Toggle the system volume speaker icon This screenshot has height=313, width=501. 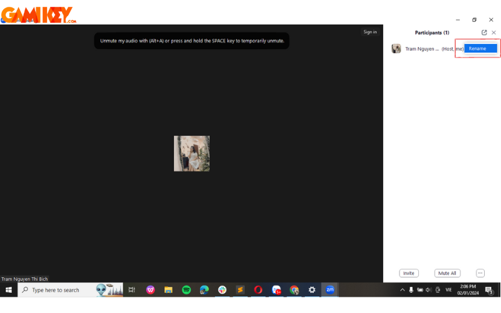pyautogui.click(x=428, y=290)
